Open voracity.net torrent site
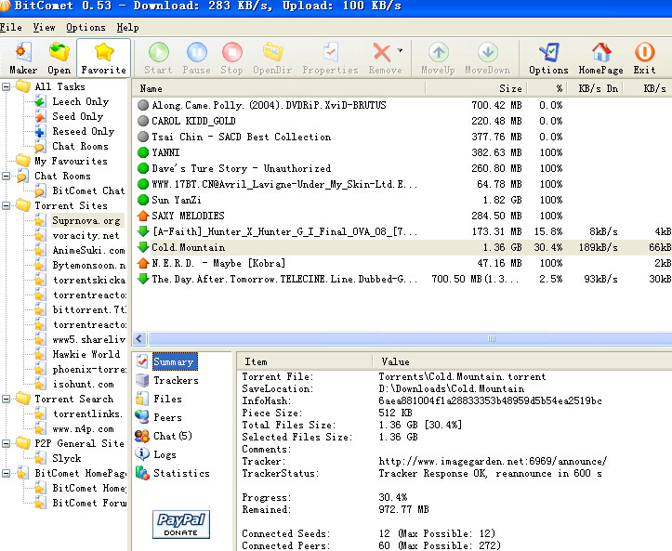672x551 pixels. 86,235
